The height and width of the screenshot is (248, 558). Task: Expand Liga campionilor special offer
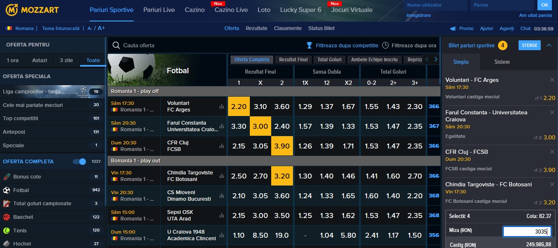pos(53,92)
